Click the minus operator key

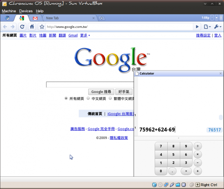(197, 162)
